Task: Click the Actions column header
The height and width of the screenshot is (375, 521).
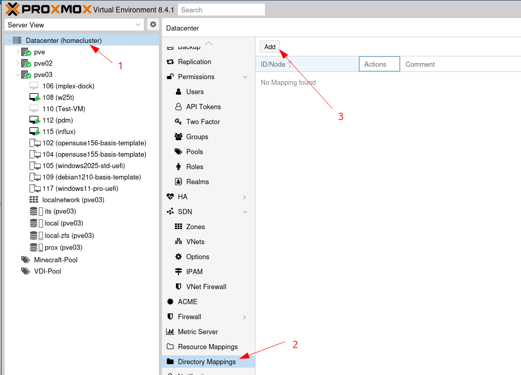Action: [x=379, y=64]
